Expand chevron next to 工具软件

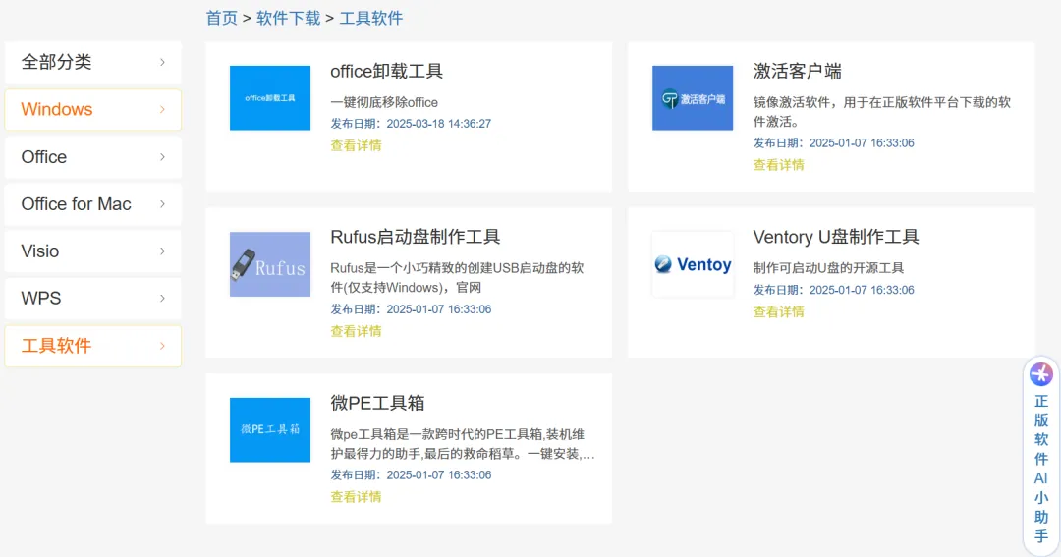(162, 346)
